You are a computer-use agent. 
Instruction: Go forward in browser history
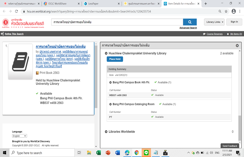point(10,11)
